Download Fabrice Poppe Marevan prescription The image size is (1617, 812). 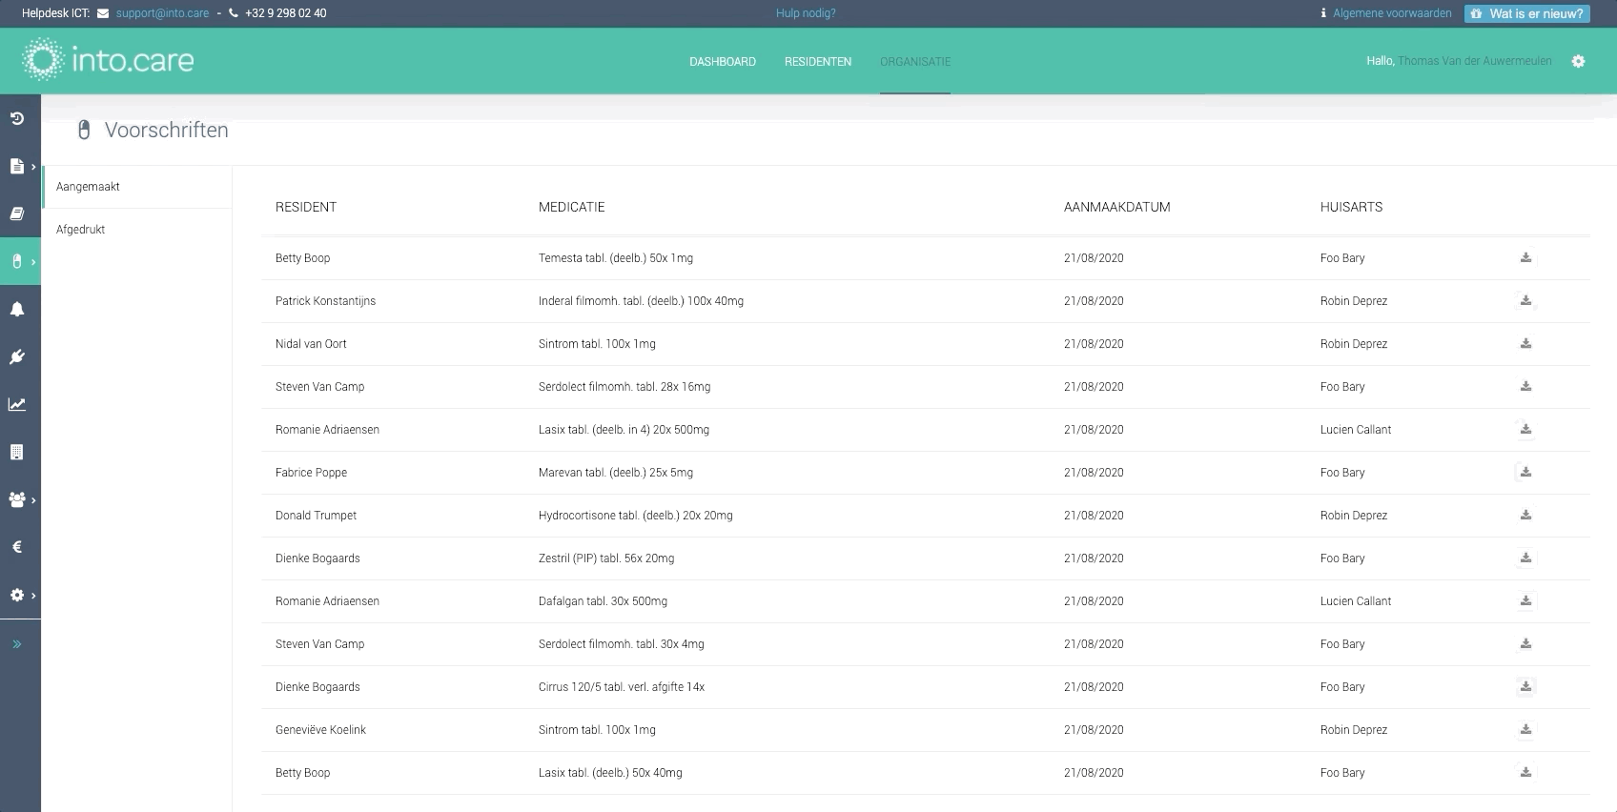[1525, 473]
